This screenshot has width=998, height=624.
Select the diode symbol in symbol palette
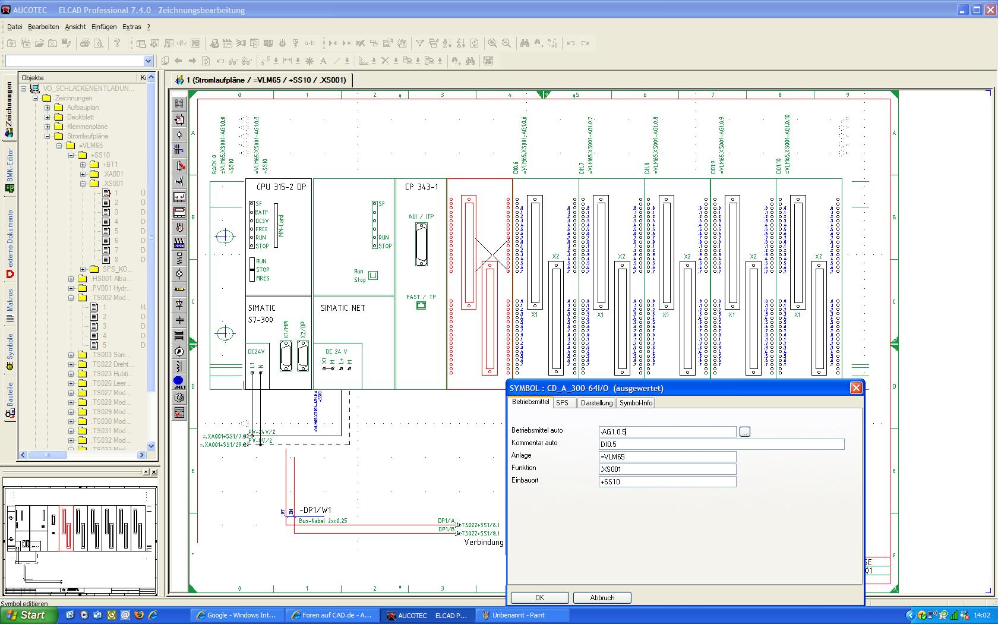[179, 305]
